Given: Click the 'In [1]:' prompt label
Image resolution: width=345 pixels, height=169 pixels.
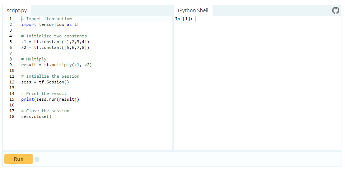Looking at the screenshot, I should click(184, 19).
